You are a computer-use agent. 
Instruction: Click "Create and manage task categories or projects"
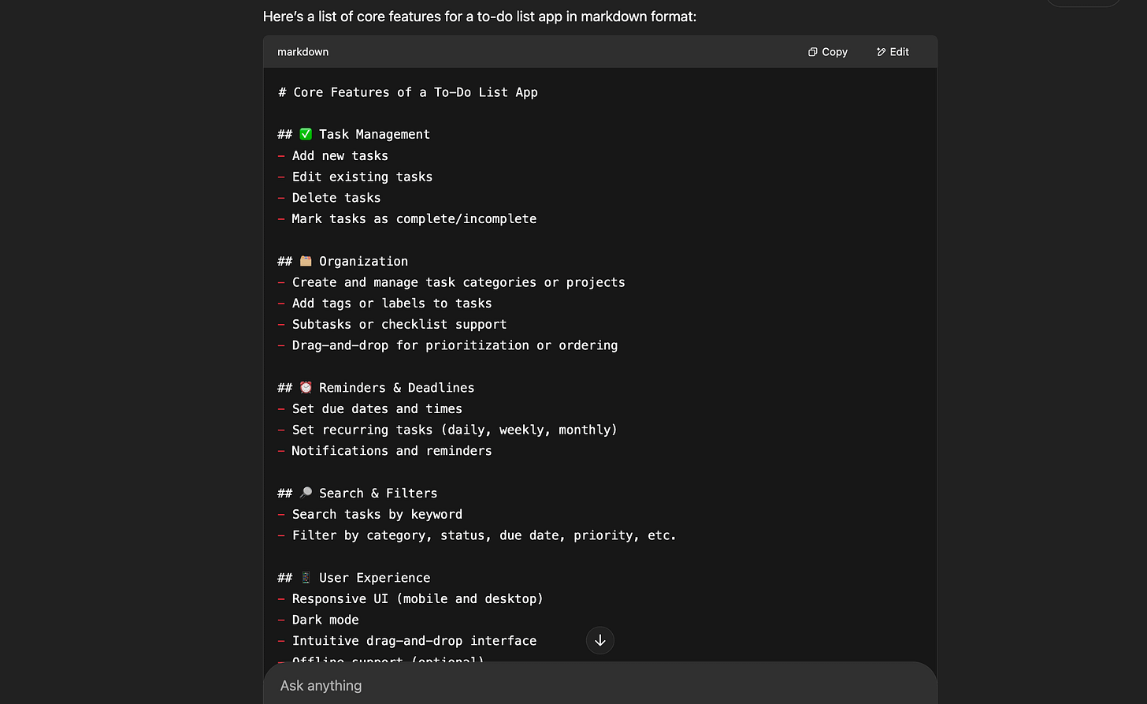click(458, 282)
